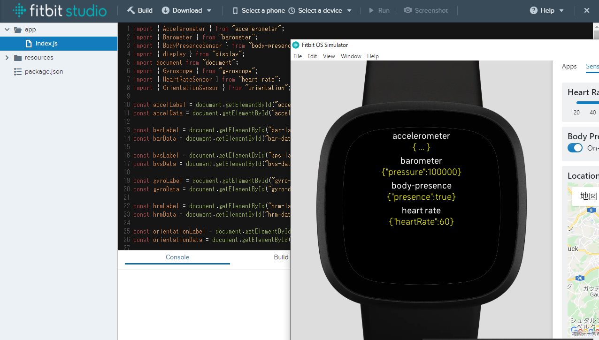This screenshot has height=340, width=599.
Task: Open the Help dropdown arrow
Action: click(561, 10)
